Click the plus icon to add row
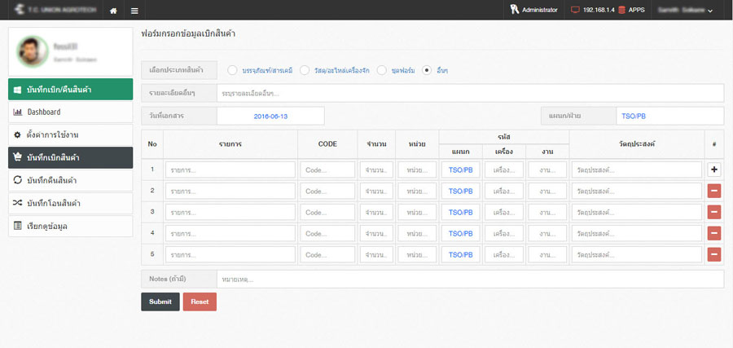This screenshot has height=348, width=733. (x=714, y=170)
